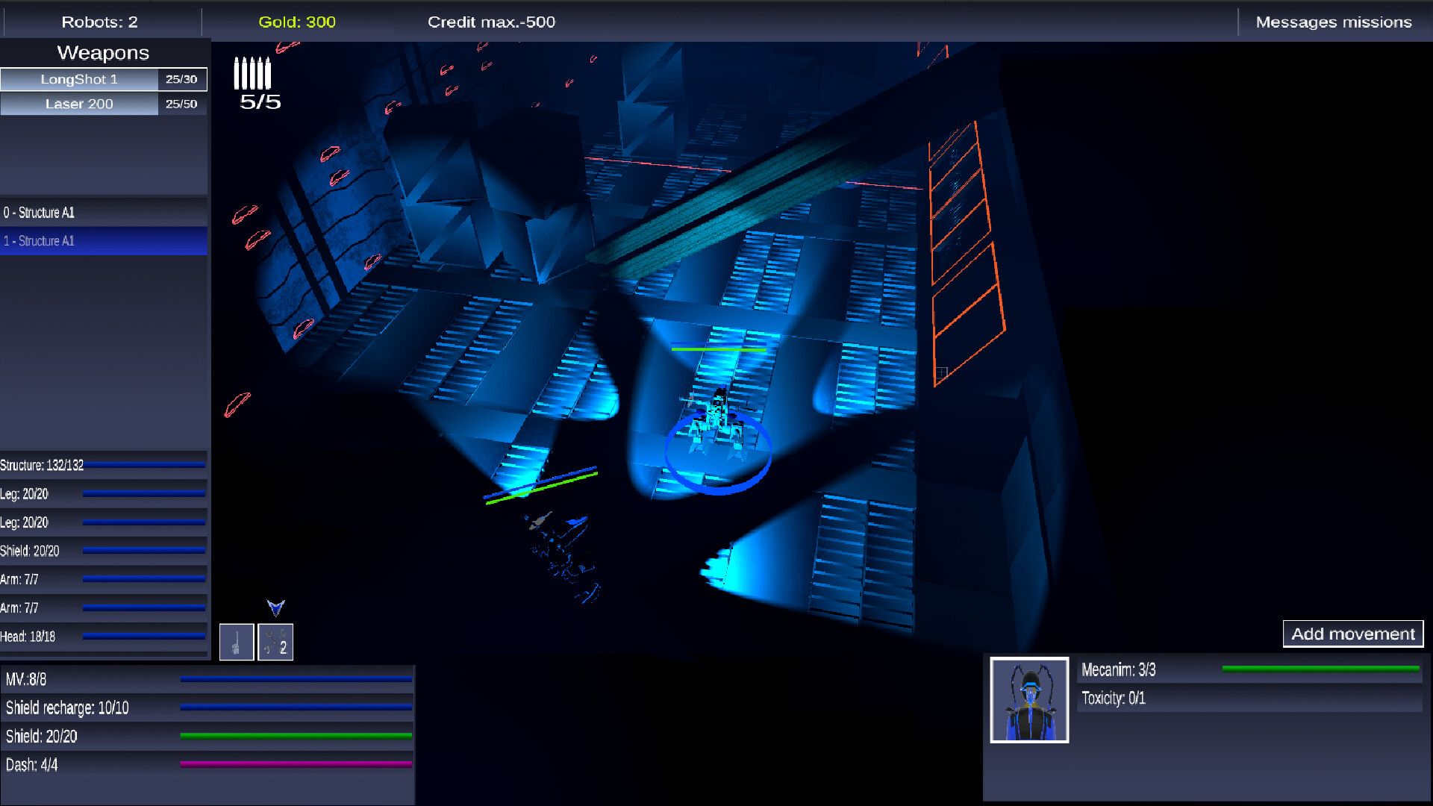Click the crossed wrenches repair icon showing 2

pos(275,642)
